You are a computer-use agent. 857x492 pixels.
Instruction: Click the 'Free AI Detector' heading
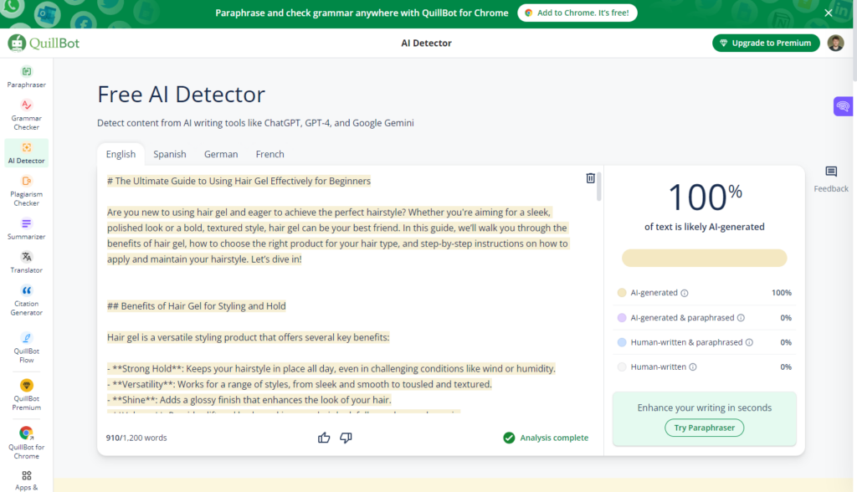(181, 94)
